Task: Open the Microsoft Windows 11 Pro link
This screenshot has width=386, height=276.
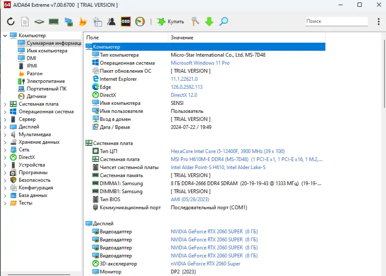Action: pyautogui.click(x=200, y=63)
